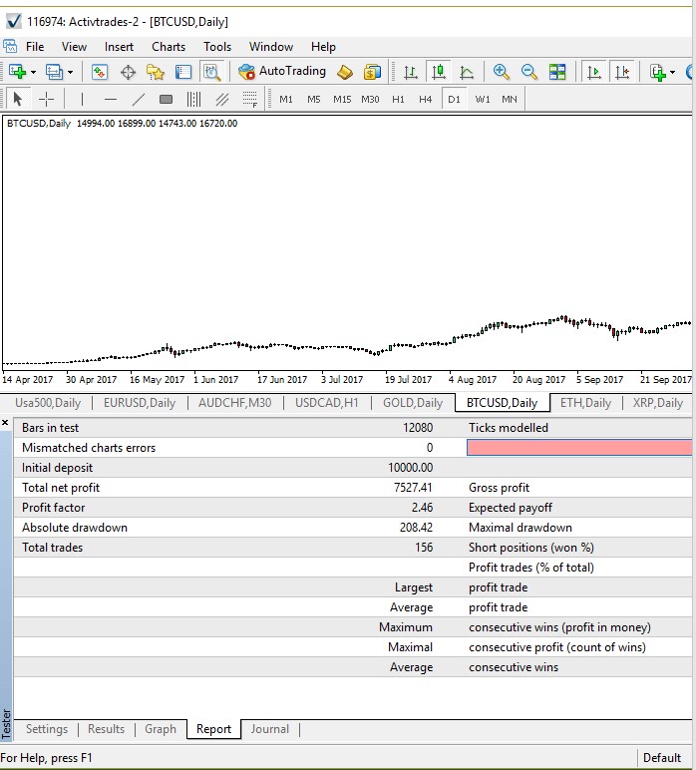Enable the Chart Shift toggle
696x770 pixels.
point(623,72)
